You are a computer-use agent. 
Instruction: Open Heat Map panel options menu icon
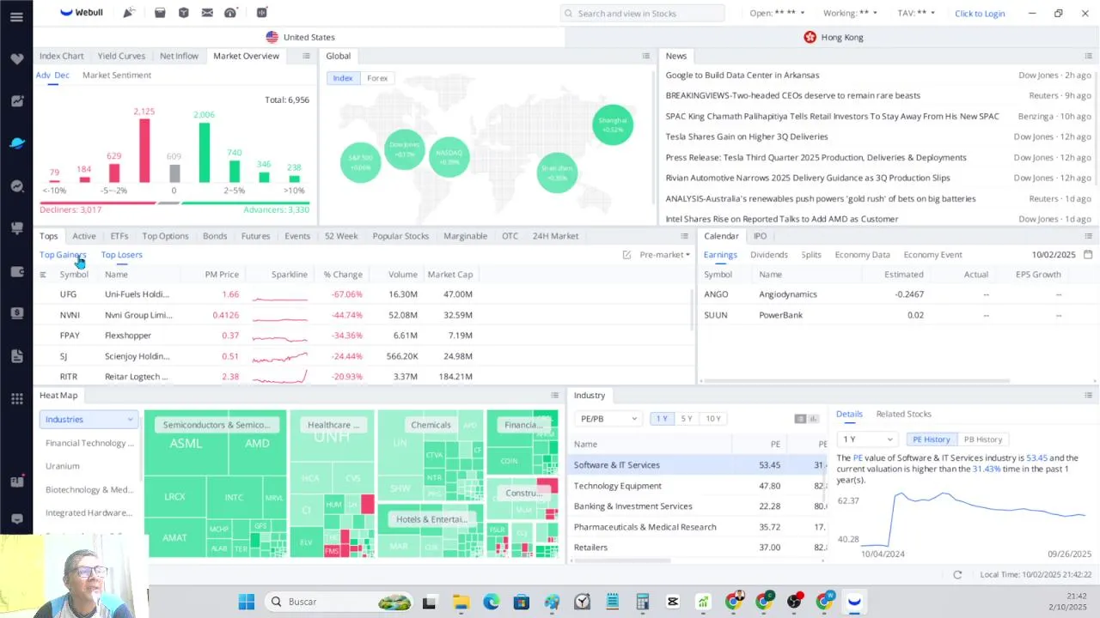point(554,396)
